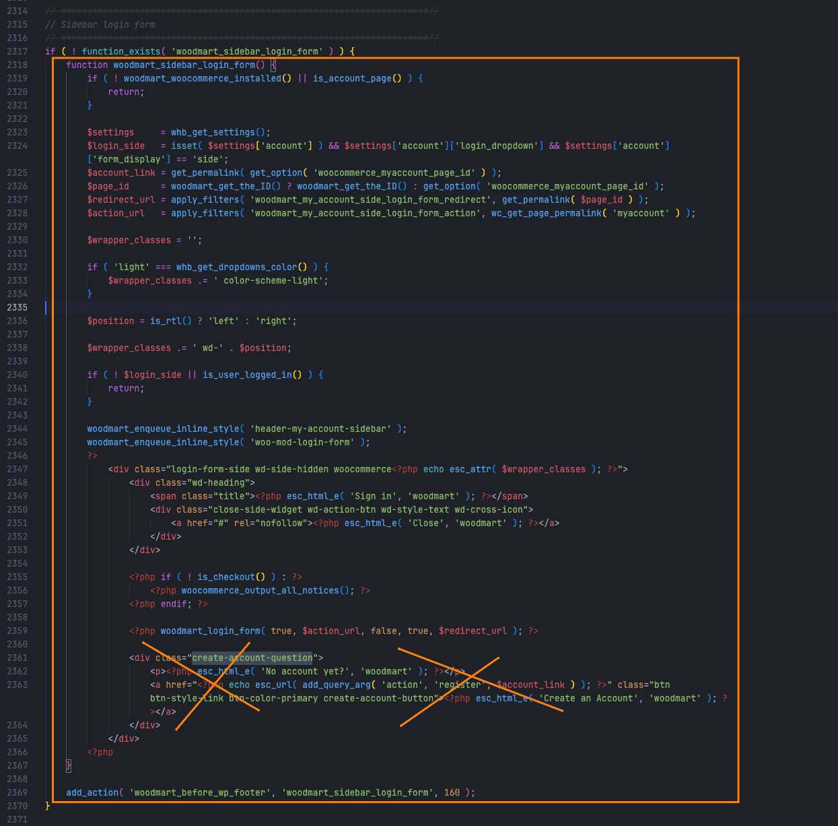Click the 'is_user_logged_in' call
Screen dimensions: 838x826
[x=247, y=375]
